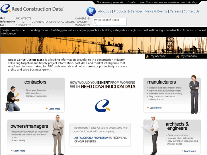Click 'Maximize your Return on Investment' bullet
Image resolution: width=207 pixels, height=155 pixels.
pos(31,132)
